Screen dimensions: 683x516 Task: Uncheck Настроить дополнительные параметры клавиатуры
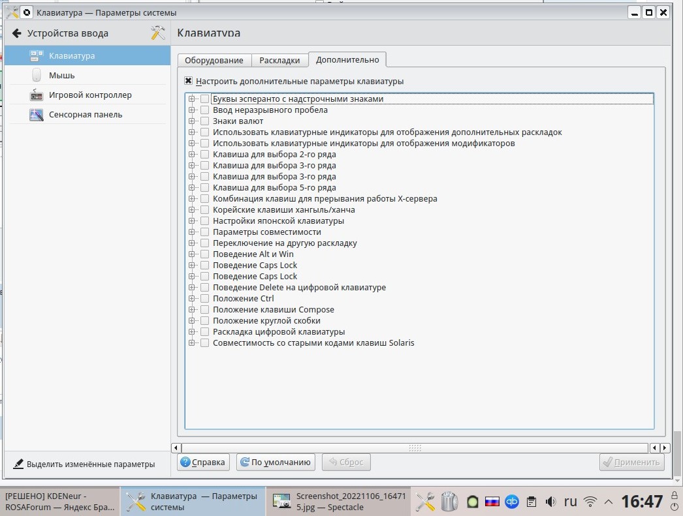point(189,82)
